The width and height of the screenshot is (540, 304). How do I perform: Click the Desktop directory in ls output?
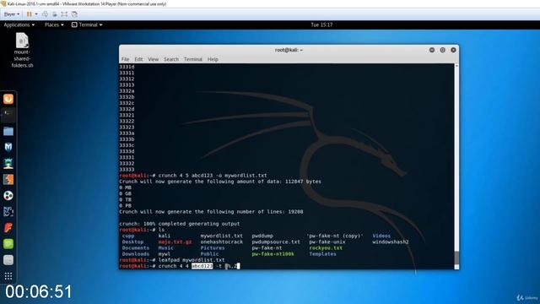click(x=132, y=242)
